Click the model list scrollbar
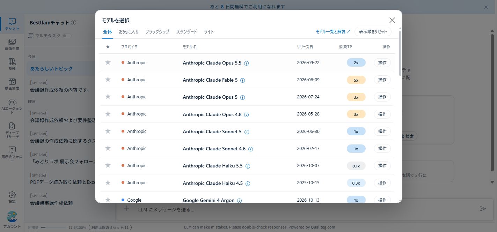 click(400, 53)
